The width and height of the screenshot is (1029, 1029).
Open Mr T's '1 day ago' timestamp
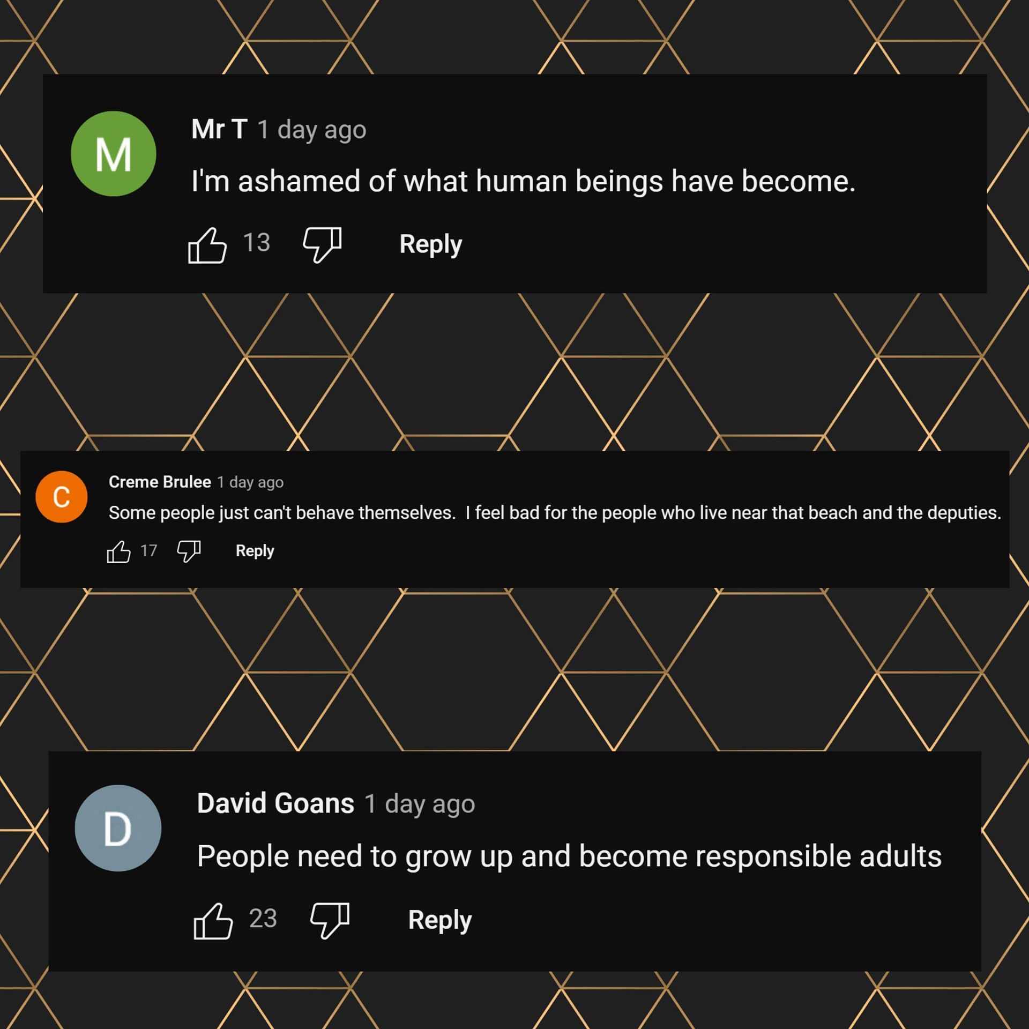point(312,130)
